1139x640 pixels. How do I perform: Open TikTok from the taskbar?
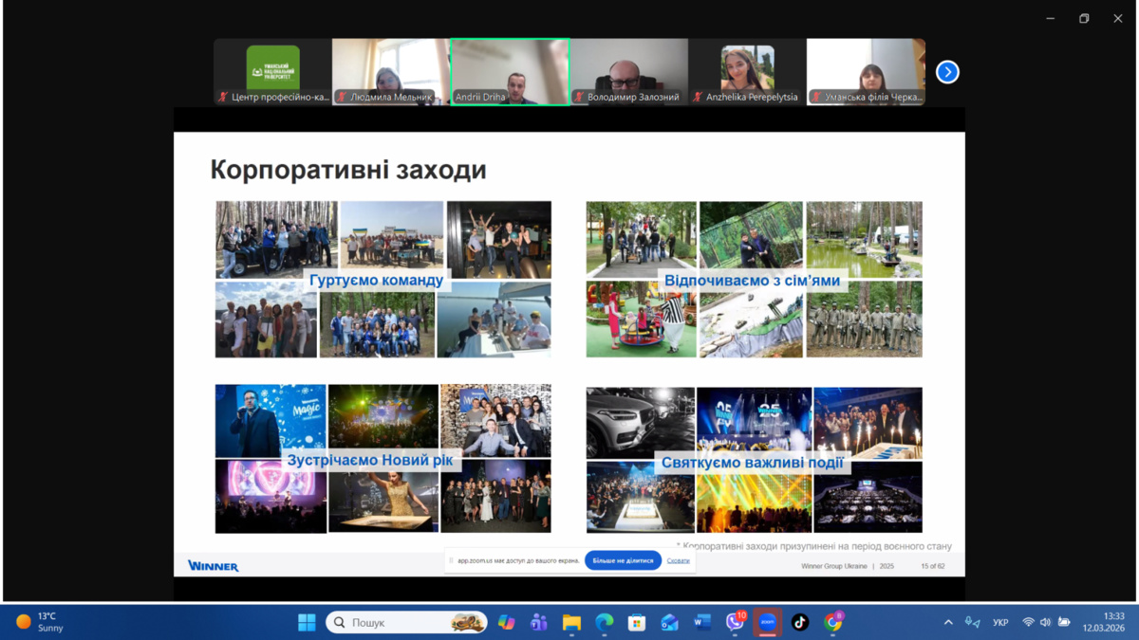(x=800, y=622)
